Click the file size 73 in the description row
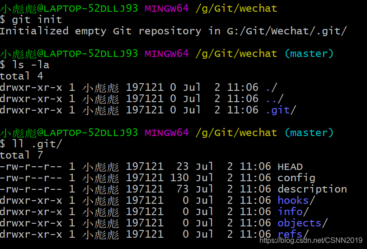This screenshot has width=367, height=249. (183, 189)
